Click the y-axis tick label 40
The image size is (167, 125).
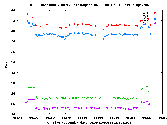click(x=13, y=31)
